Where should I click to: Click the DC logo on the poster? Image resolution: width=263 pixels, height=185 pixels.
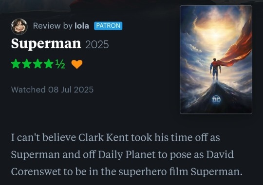(216, 100)
